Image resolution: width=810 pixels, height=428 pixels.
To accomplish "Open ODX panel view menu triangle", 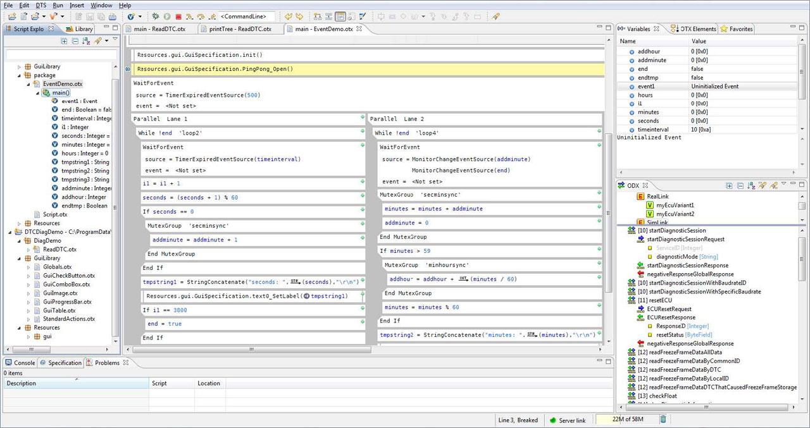I will click(x=783, y=183).
